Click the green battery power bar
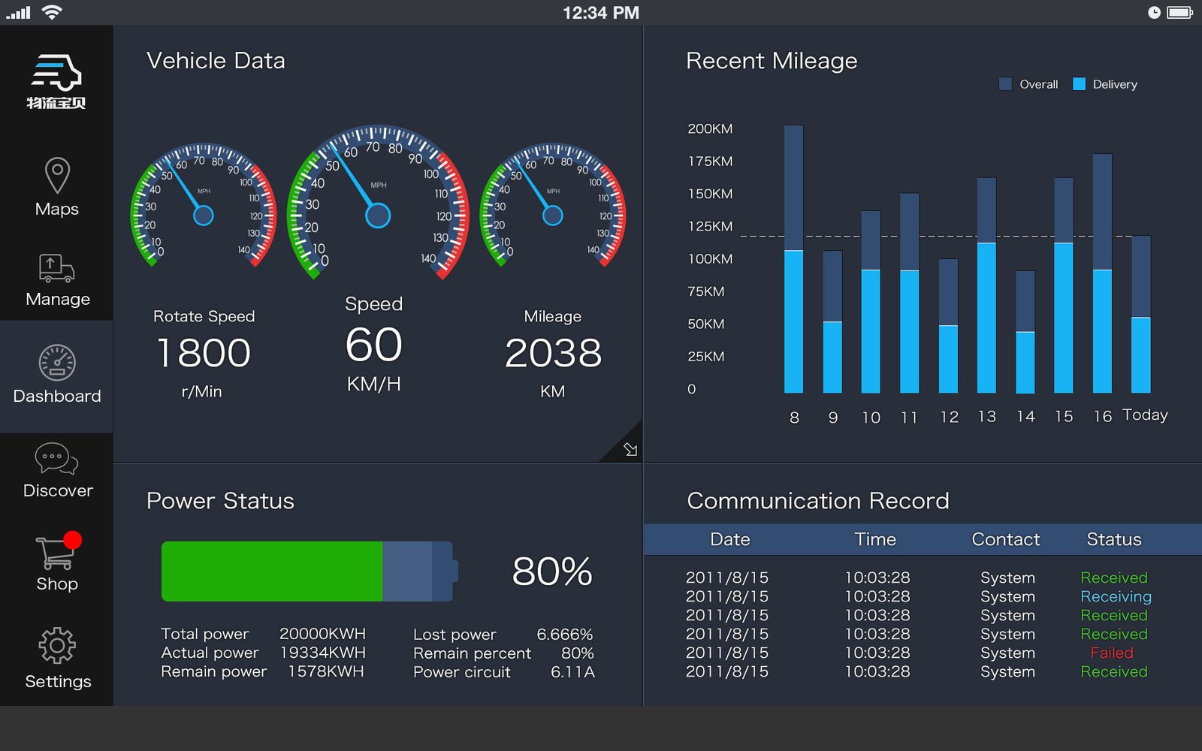1202x751 pixels. (x=272, y=572)
